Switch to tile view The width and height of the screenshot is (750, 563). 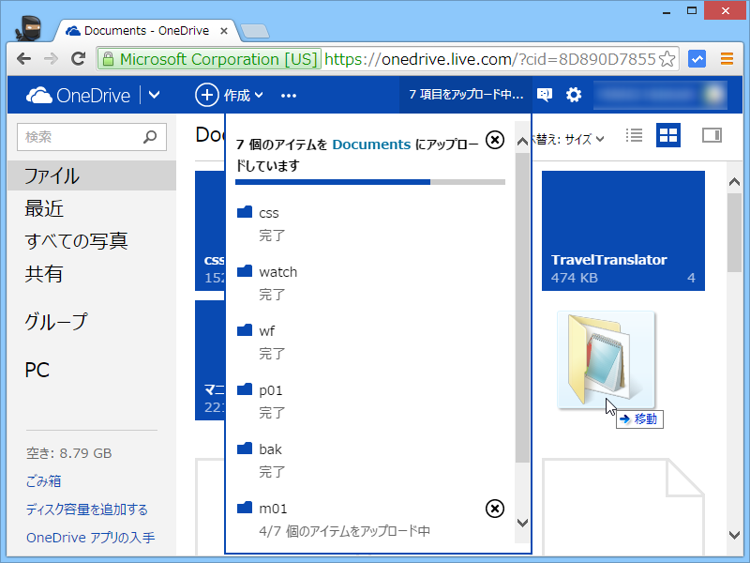click(x=668, y=135)
